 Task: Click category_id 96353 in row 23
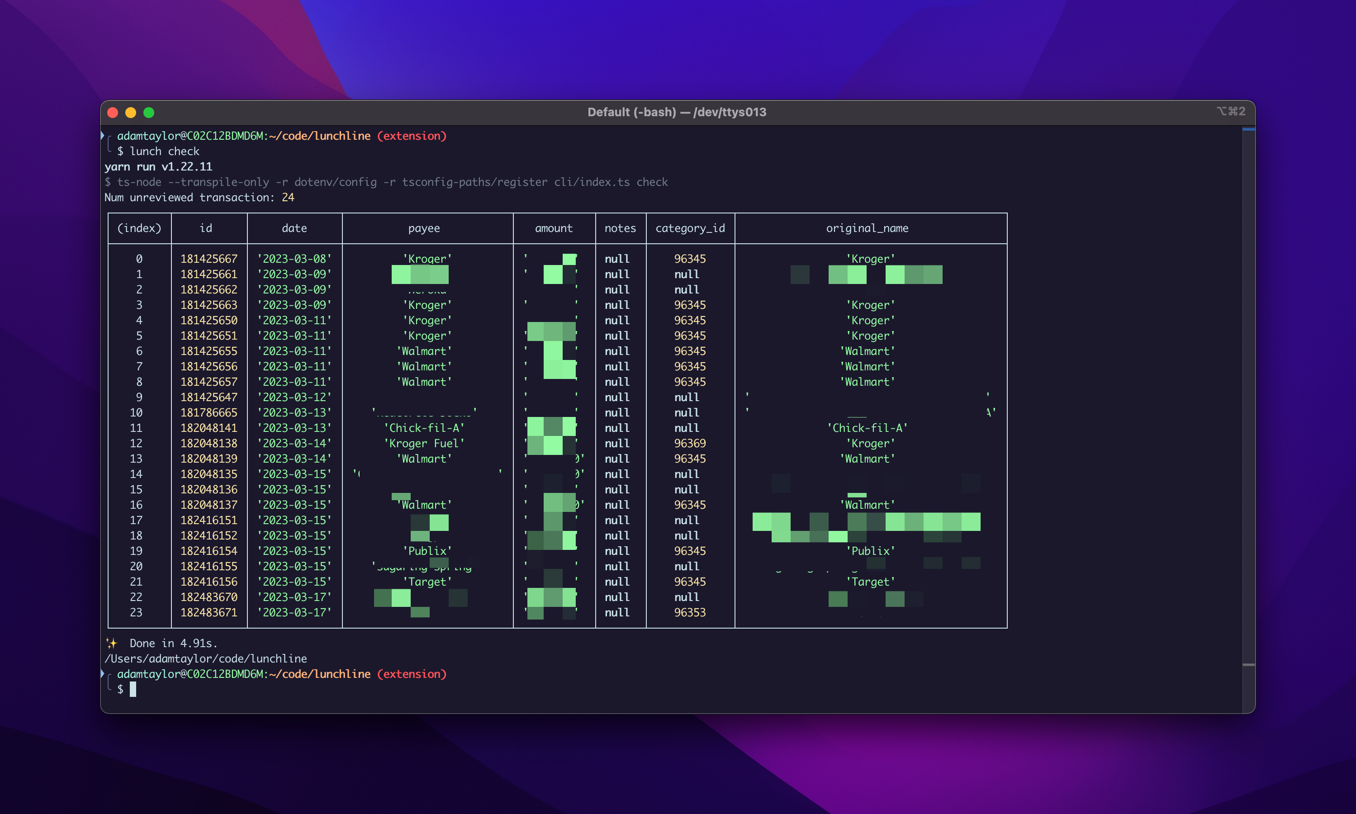[690, 612]
